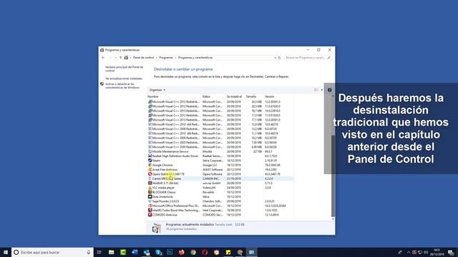Image resolution: width=458 pixels, height=257 pixels.
Task: Open Word from the taskbar
Action: coord(135,252)
